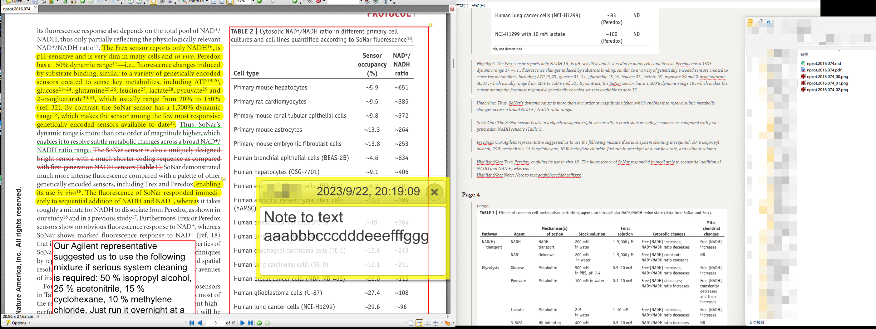876x329 pixels.
Task: Click the Save icon in PDF viewer toolbar
Action: point(35,2)
